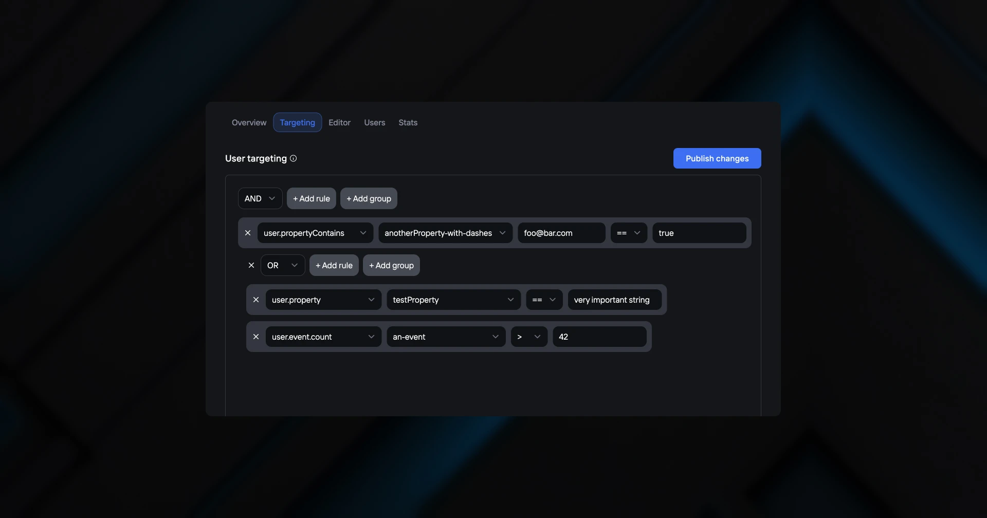Open the == operator dropdown next to testProperty
The height and width of the screenshot is (518, 987).
coord(544,300)
